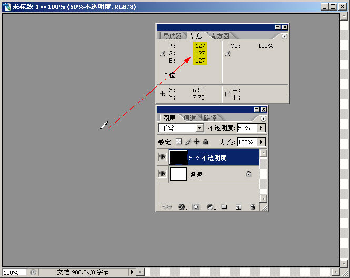The image size is (350, 278).
Task: Click the X: 6.53 coordinate value
Action: coord(198,90)
